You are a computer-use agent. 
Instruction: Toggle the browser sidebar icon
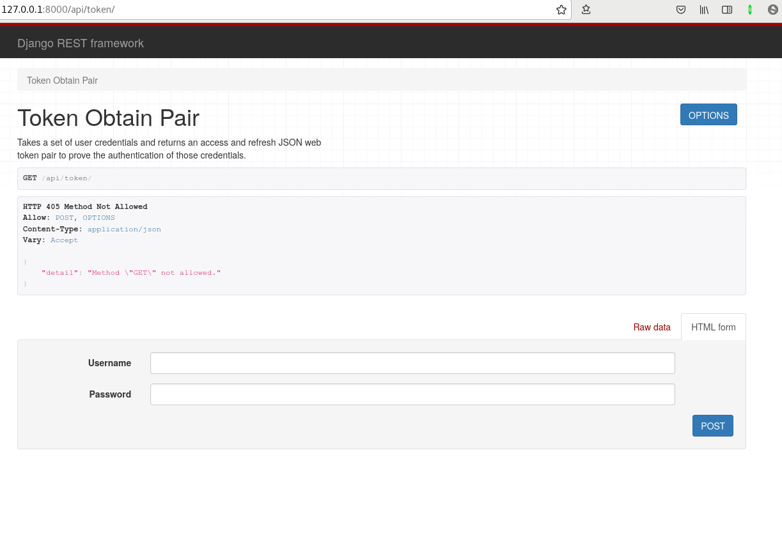click(x=727, y=10)
